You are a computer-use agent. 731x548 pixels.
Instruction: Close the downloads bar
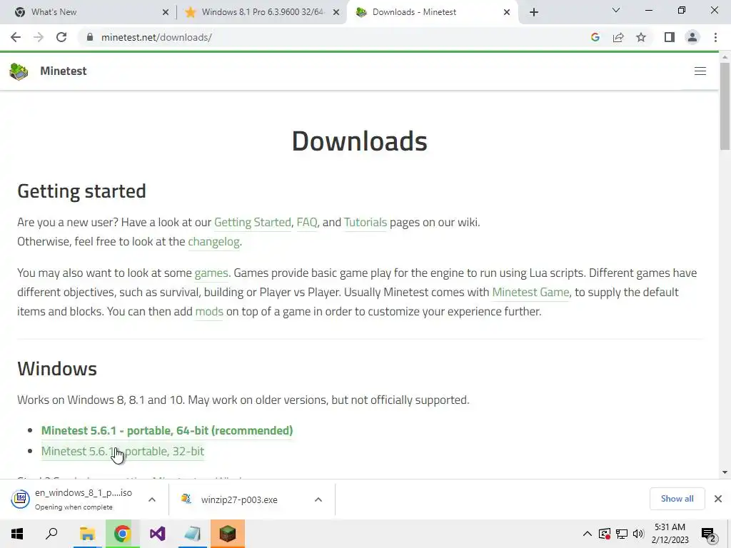point(718,499)
